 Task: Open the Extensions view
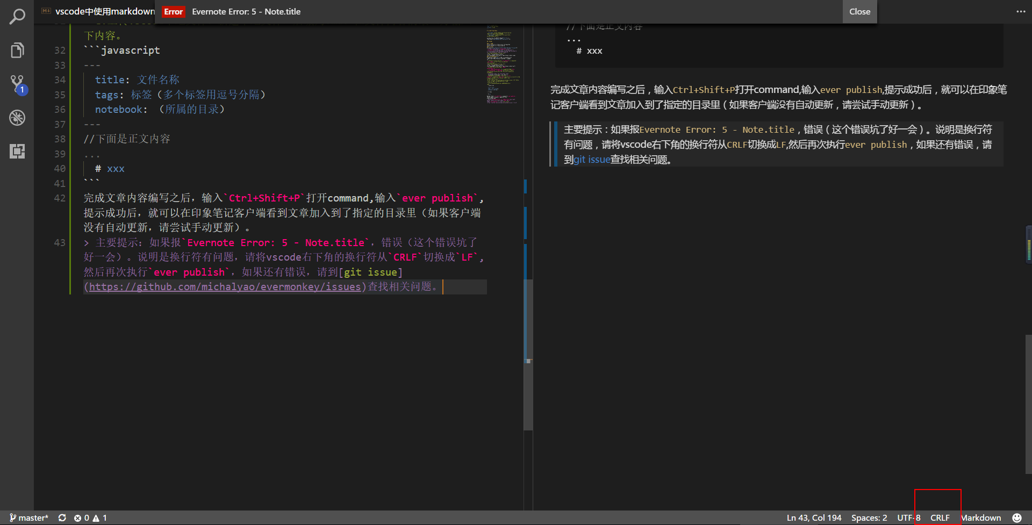(17, 152)
